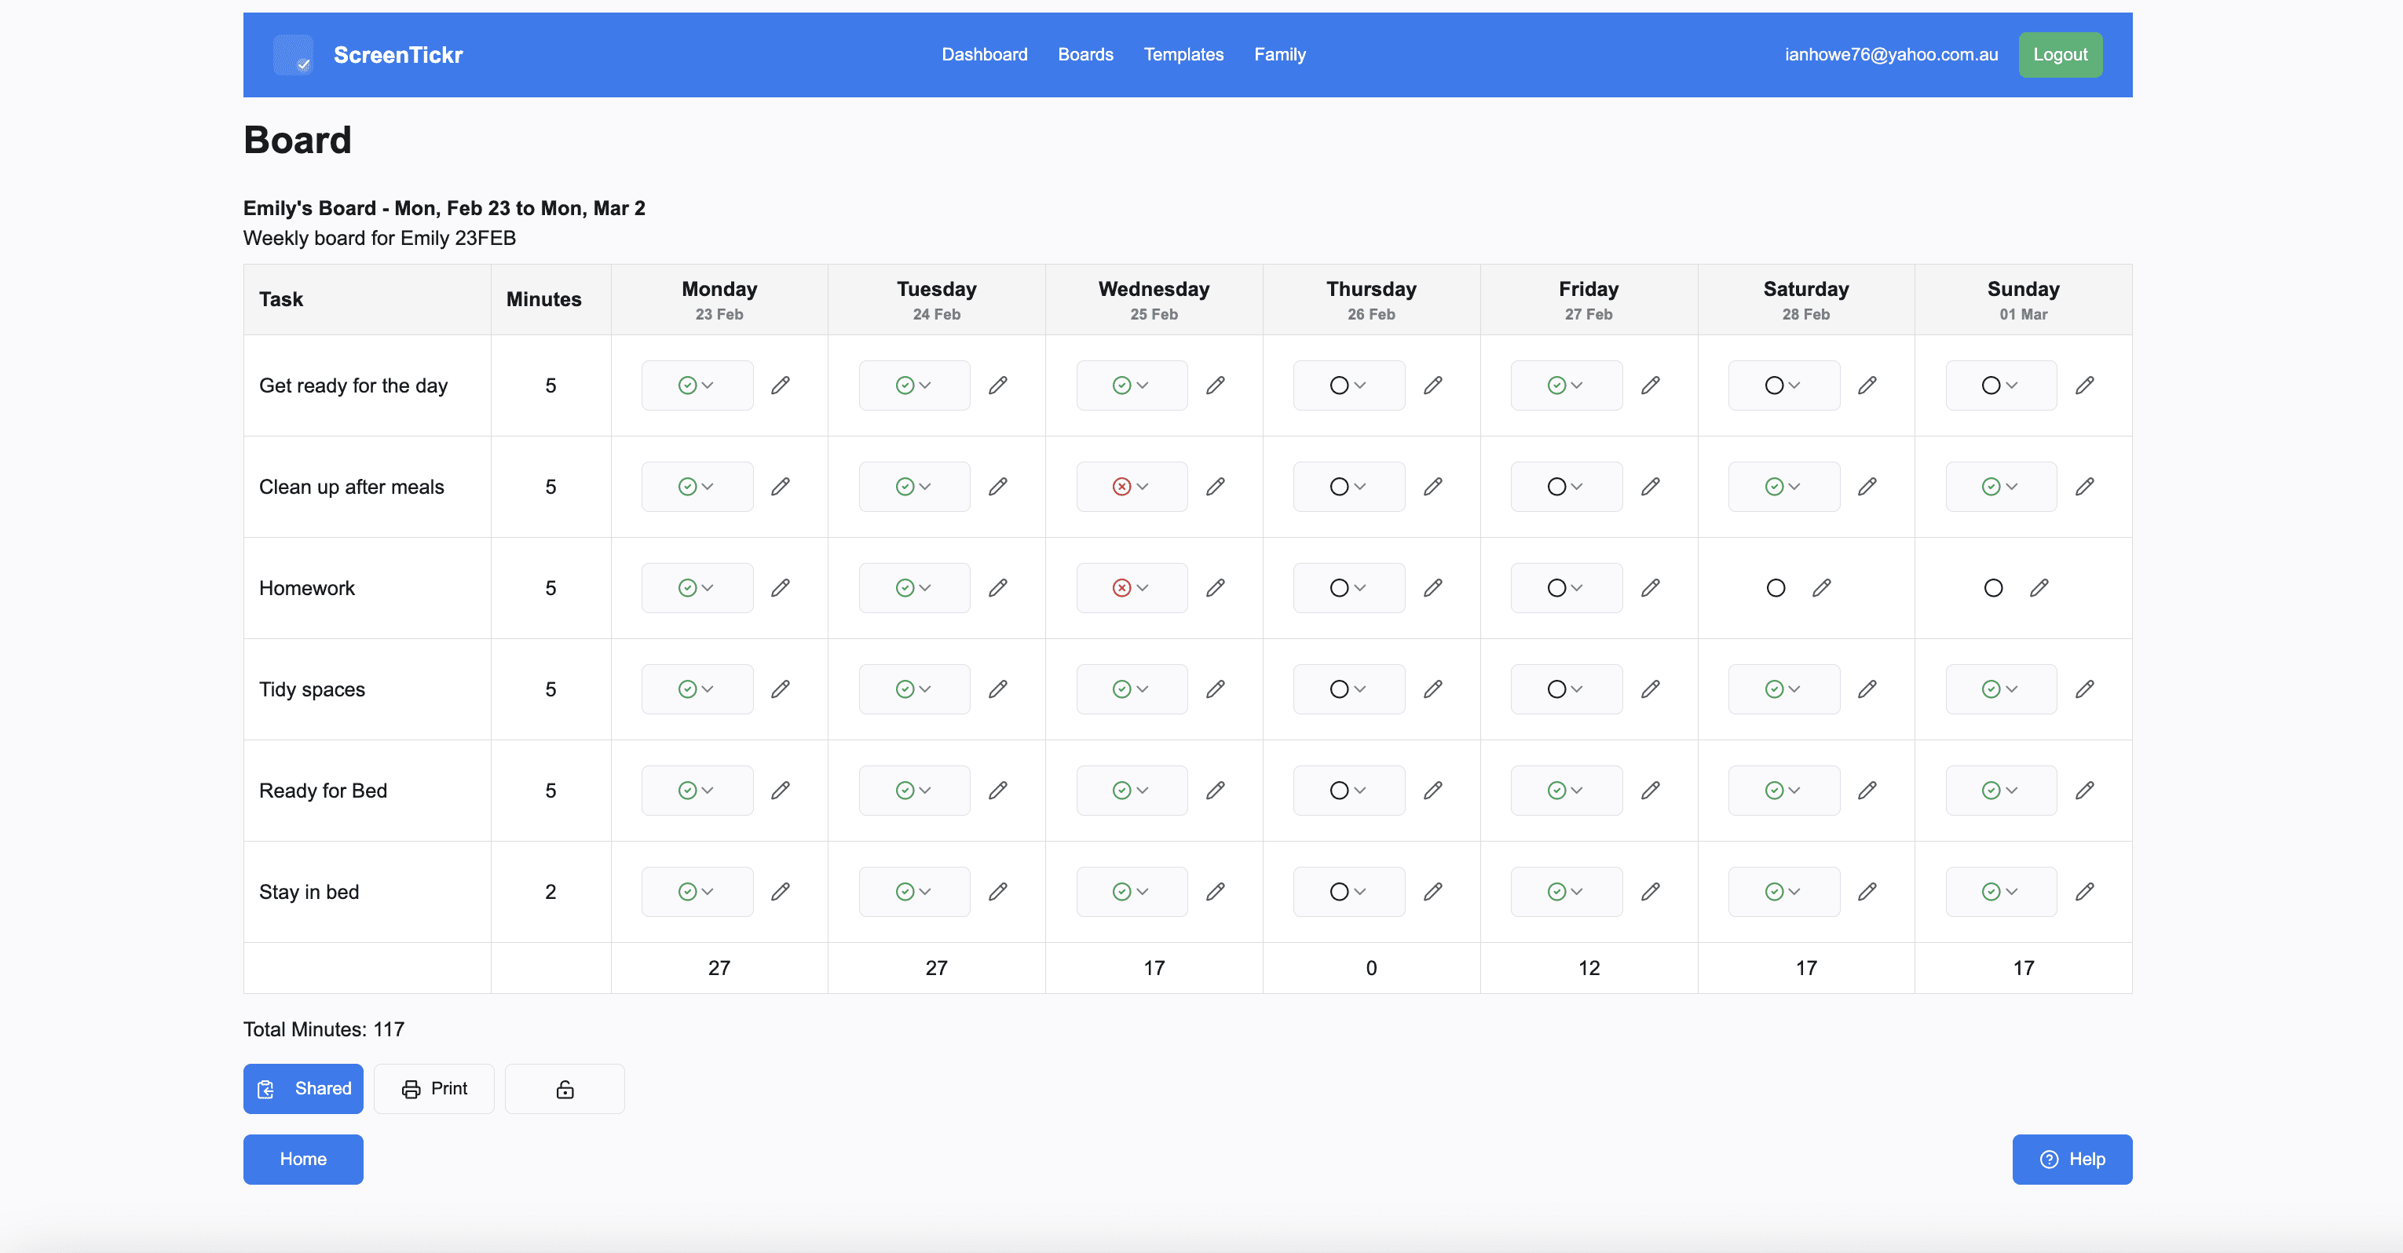Click the ScreenTickr brand name

[x=398, y=55]
